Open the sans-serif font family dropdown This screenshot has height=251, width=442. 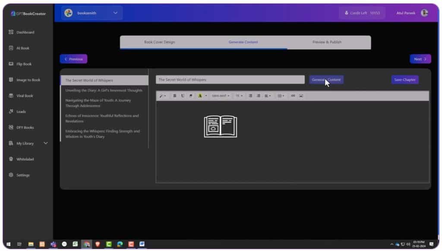(x=221, y=96)
